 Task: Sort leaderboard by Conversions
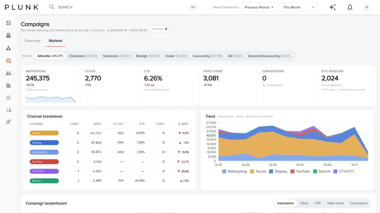coord(359,203)
